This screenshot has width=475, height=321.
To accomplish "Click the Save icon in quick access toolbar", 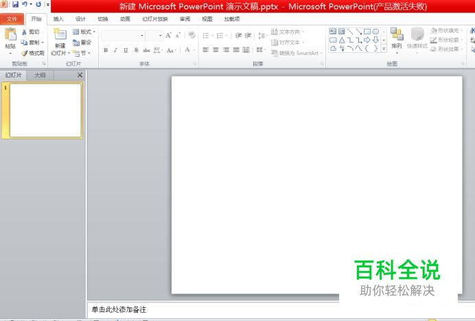I will click(14, 5).
